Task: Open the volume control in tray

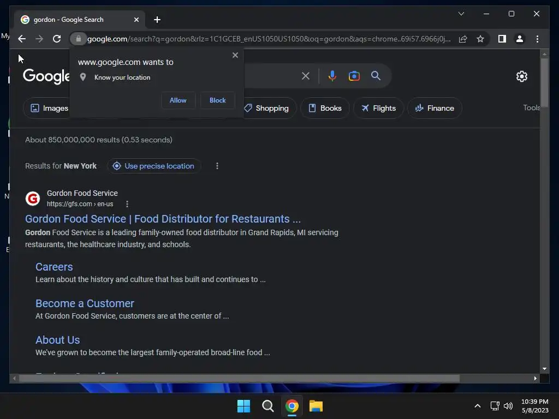Action: coord(508,406)
